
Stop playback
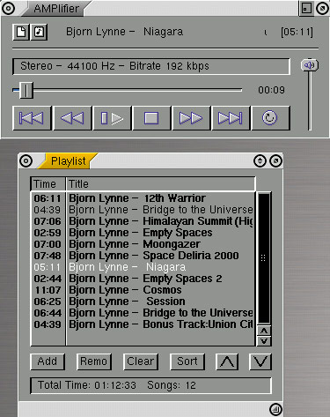(151, 118)
